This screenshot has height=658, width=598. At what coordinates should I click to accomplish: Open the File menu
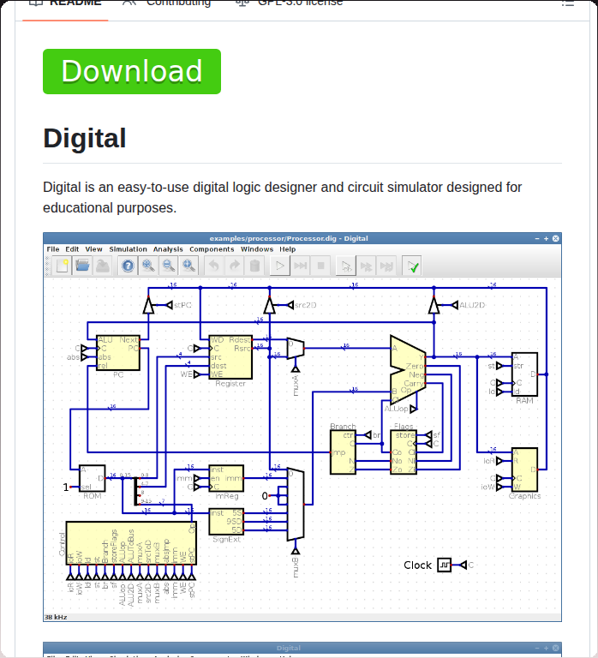click(53, 249)
